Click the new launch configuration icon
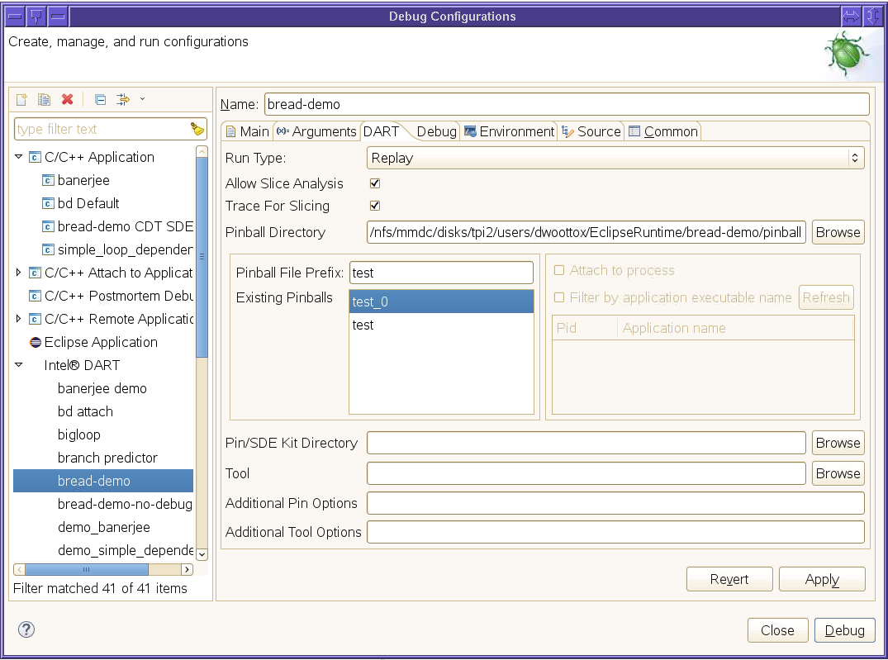 (21, 99)
